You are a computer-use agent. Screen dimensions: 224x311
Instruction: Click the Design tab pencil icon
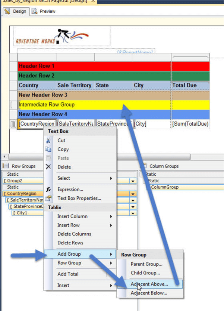[7, 11]
